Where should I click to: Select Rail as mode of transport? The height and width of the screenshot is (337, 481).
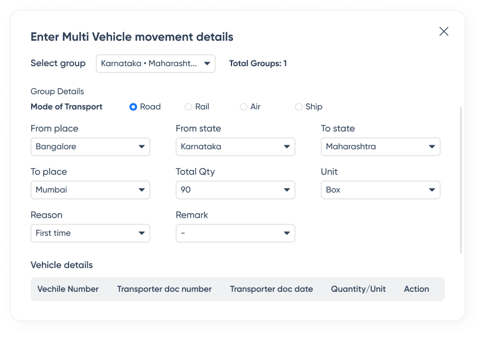(187, 106)
